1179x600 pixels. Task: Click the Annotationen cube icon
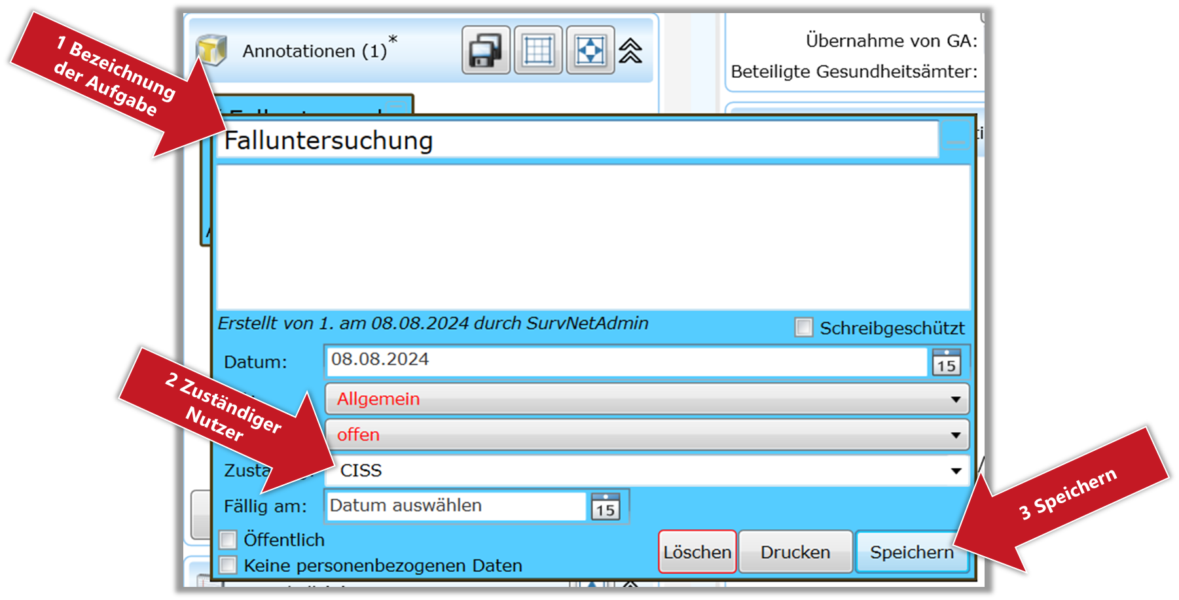click(x=211, y=50)
